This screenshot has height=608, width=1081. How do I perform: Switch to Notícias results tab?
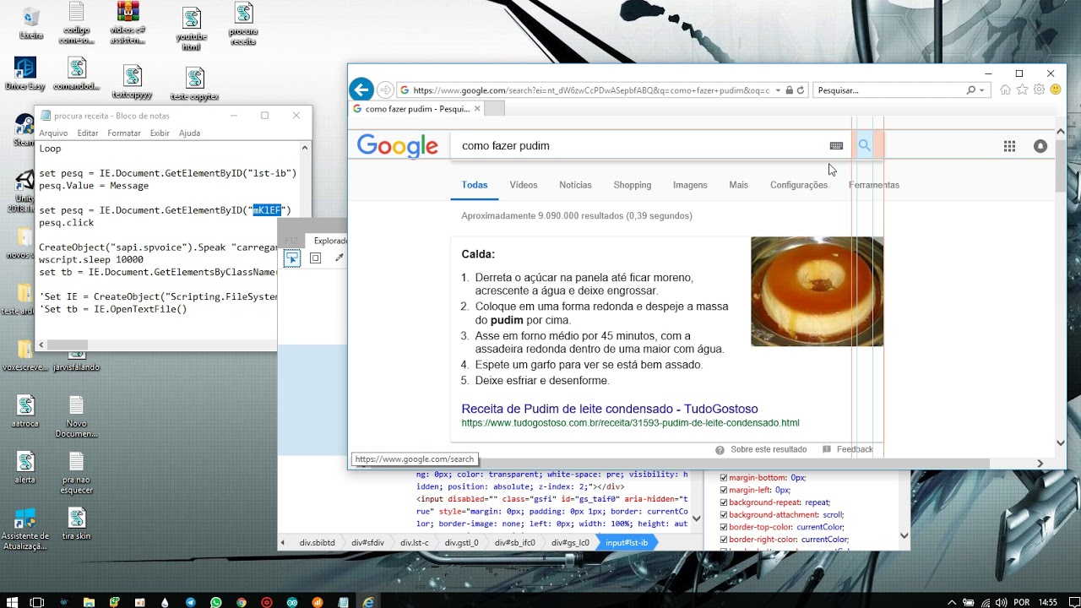[575, 185]
